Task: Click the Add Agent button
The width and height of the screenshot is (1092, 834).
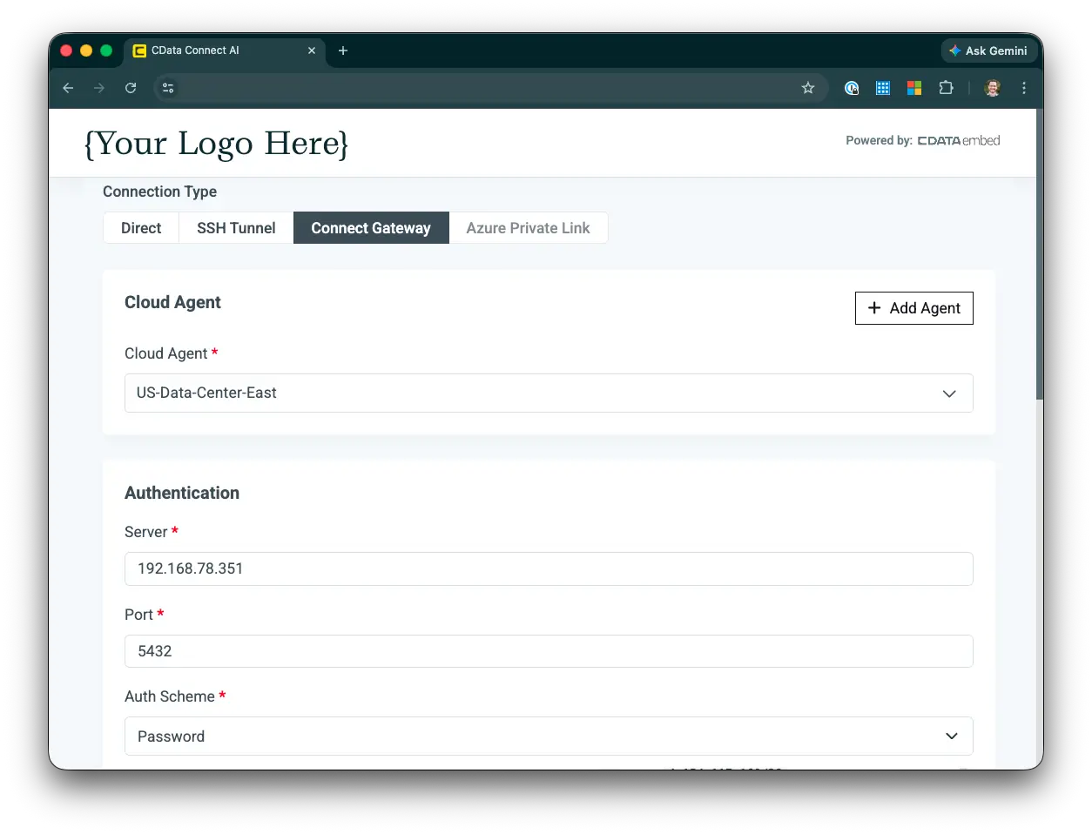Action: tap(913, 308)
